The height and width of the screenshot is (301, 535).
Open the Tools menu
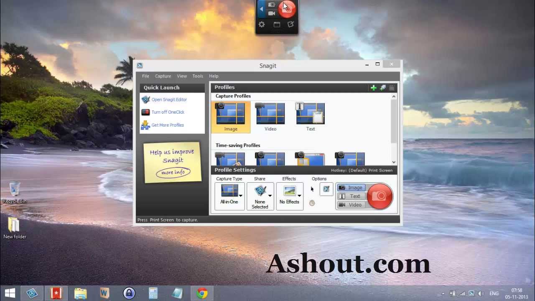(x=198, y=76)
